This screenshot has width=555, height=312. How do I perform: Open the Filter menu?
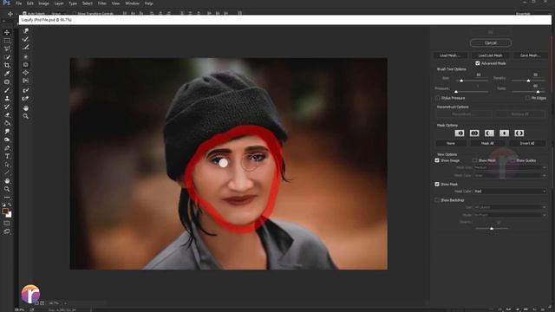102,3
